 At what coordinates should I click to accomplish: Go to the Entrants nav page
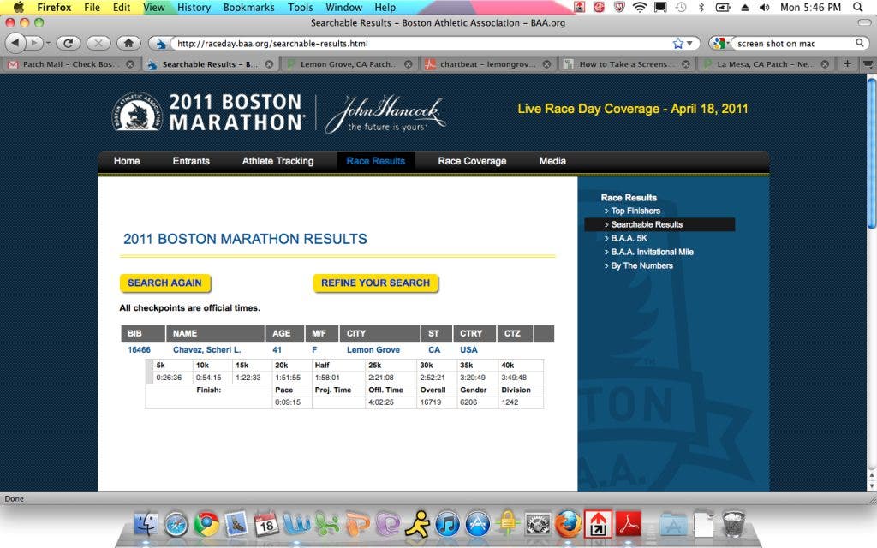191,161
